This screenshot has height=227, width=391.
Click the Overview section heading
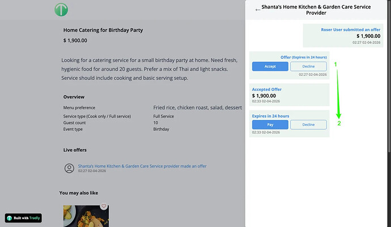(74, 97)
